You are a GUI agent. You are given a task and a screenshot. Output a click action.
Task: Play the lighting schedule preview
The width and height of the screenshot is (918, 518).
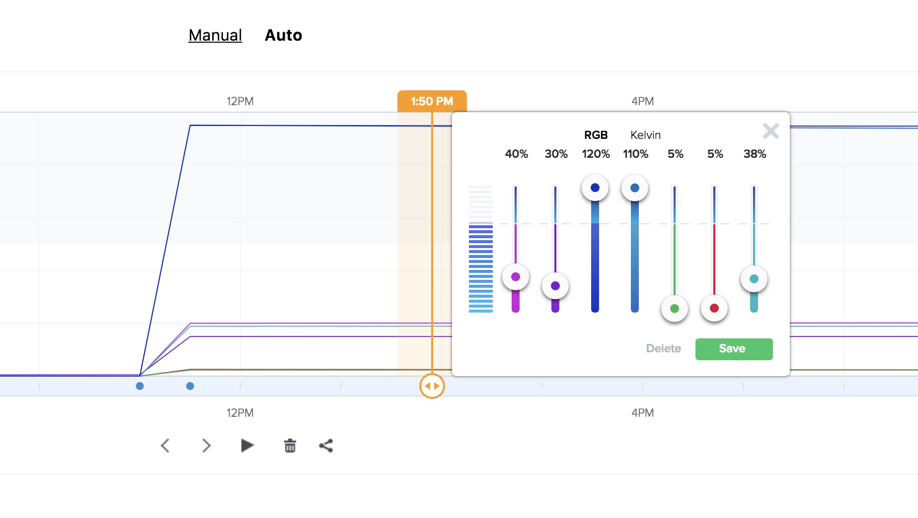pos(247,446)
